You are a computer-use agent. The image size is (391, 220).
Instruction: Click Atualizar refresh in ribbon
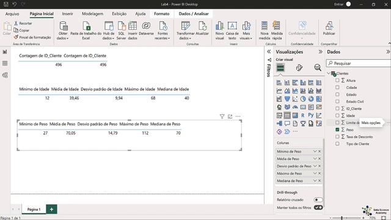(202, 28)
